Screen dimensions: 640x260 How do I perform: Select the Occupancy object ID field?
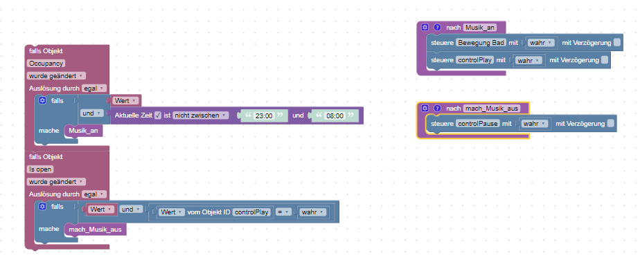point(46,64)
